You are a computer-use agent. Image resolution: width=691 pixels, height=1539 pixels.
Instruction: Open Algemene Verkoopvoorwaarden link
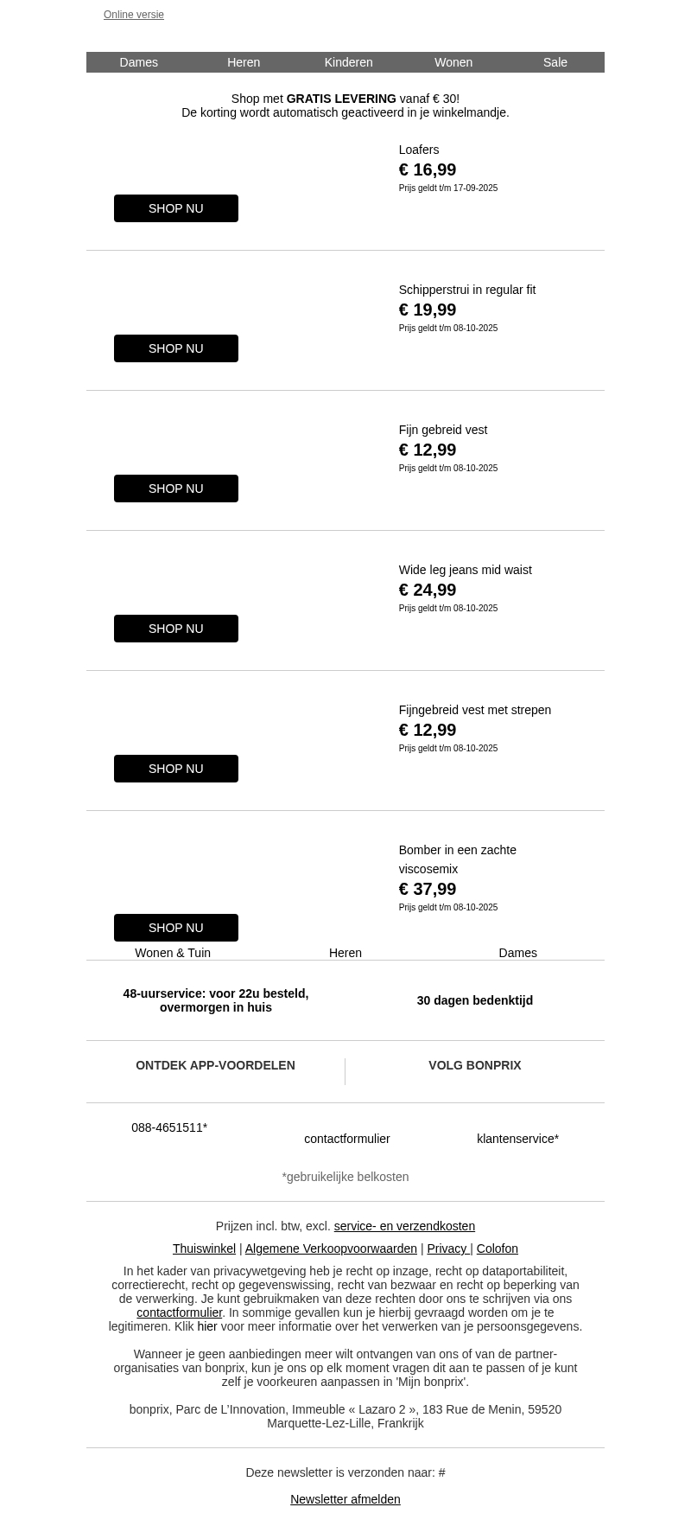[331, 1248]
